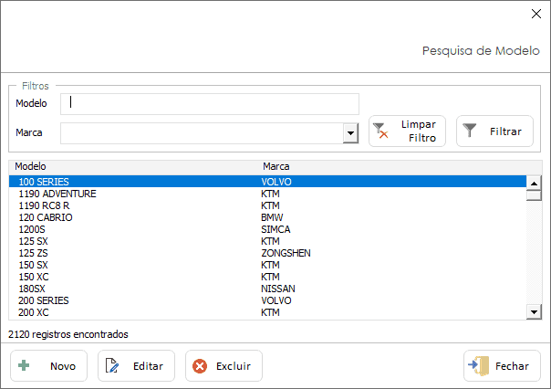
Task: Sort by the Modelo column header
Action: [x=30, y=166]
